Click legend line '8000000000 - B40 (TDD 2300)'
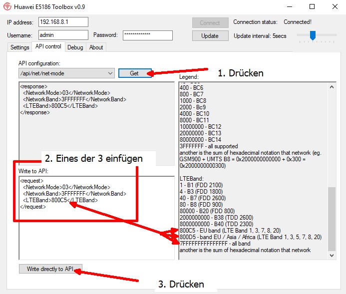 (216, 224)
